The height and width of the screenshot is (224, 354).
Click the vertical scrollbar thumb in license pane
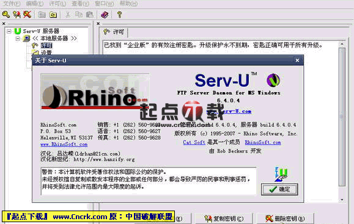[342, 117]
